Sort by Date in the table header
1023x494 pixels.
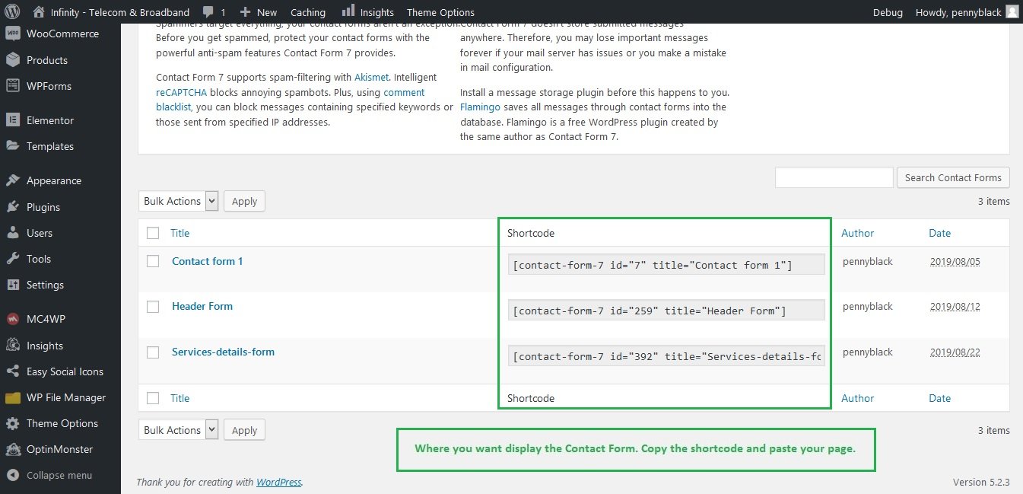(939, 233)
